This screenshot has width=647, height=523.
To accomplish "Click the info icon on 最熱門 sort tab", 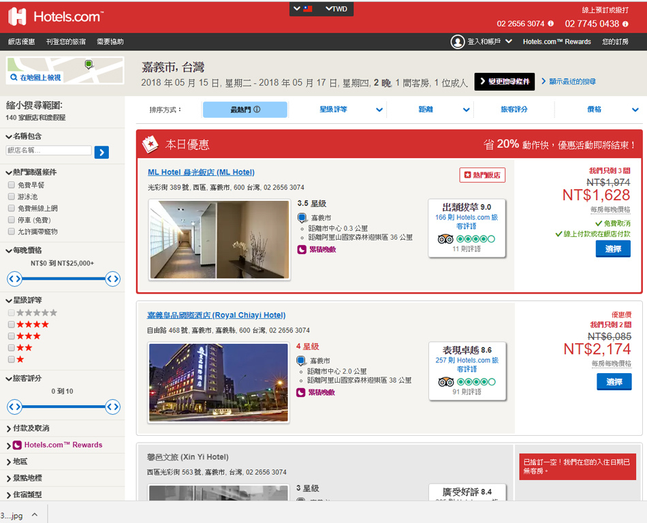I will tap(257, 110).
